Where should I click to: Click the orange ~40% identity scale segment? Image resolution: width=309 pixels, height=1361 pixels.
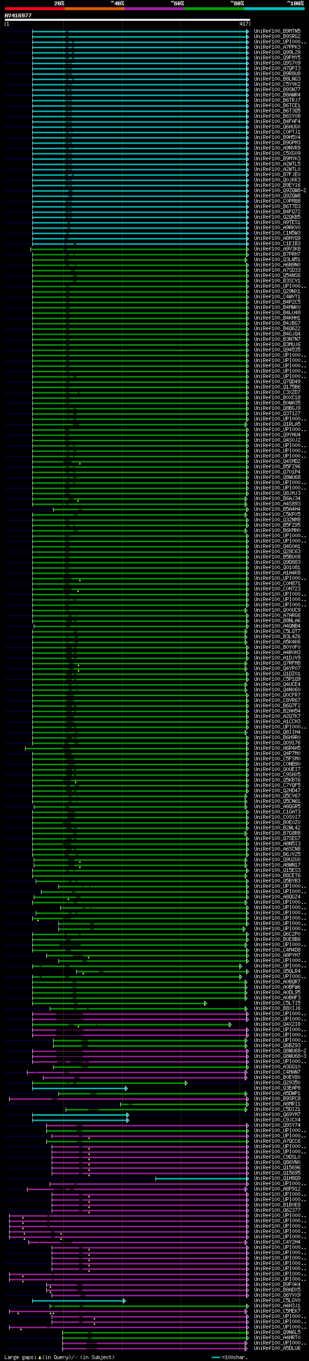click(x=95, y=9)
